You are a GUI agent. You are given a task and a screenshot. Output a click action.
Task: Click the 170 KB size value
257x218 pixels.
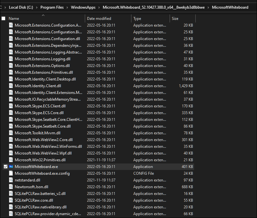[187, 106]
